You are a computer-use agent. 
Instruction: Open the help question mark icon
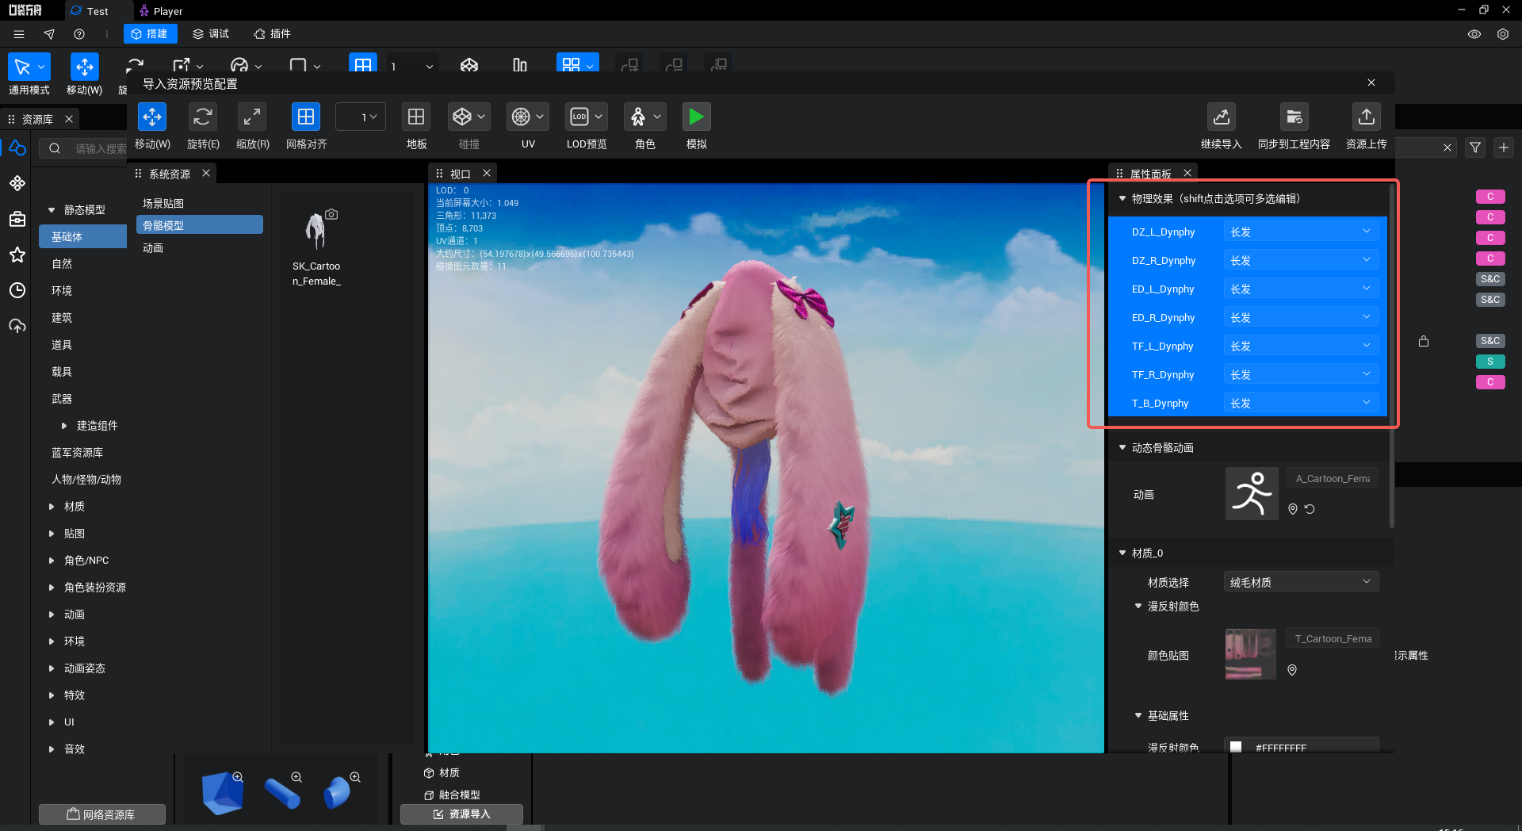tap(79, 34)
